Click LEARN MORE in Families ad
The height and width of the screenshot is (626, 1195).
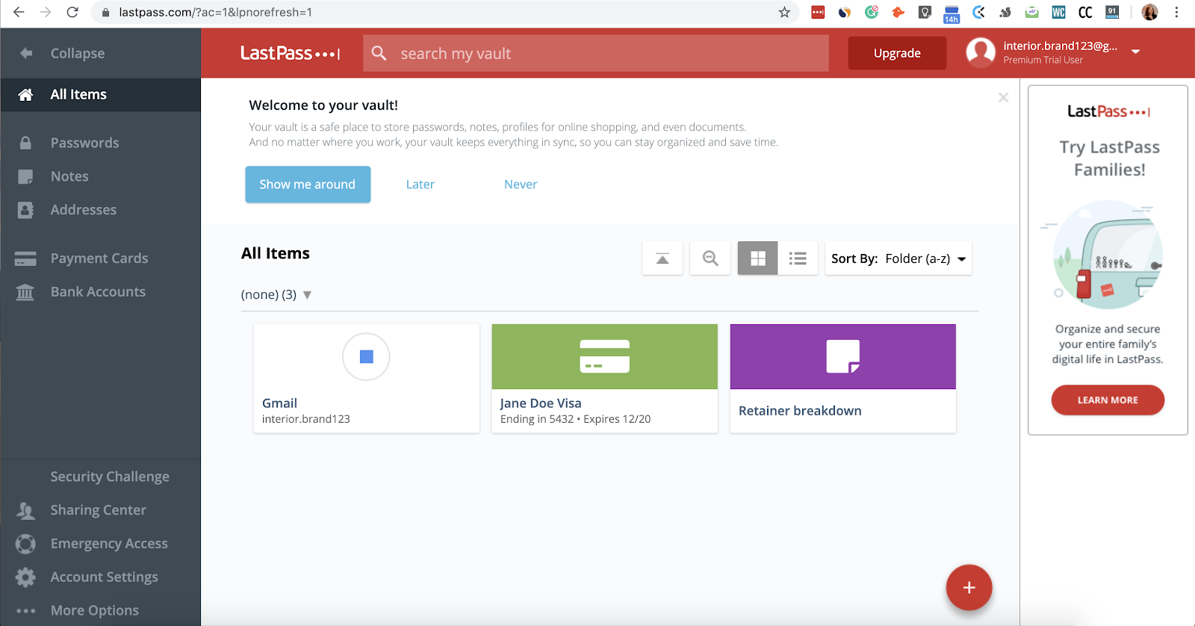[x=1108, y=400]
